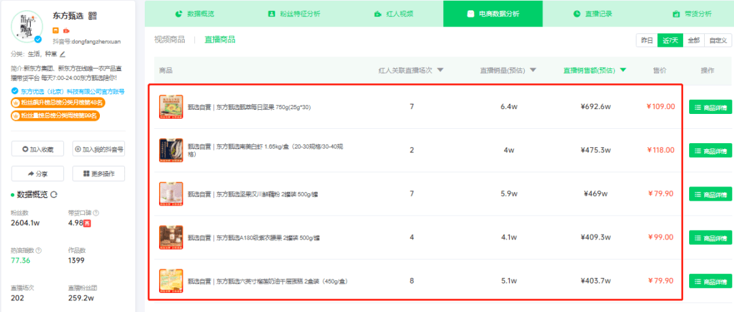The image size is (734, 312).
Task: Click the 每日坚果 product thumbnail
Action: tap(171, 106)
